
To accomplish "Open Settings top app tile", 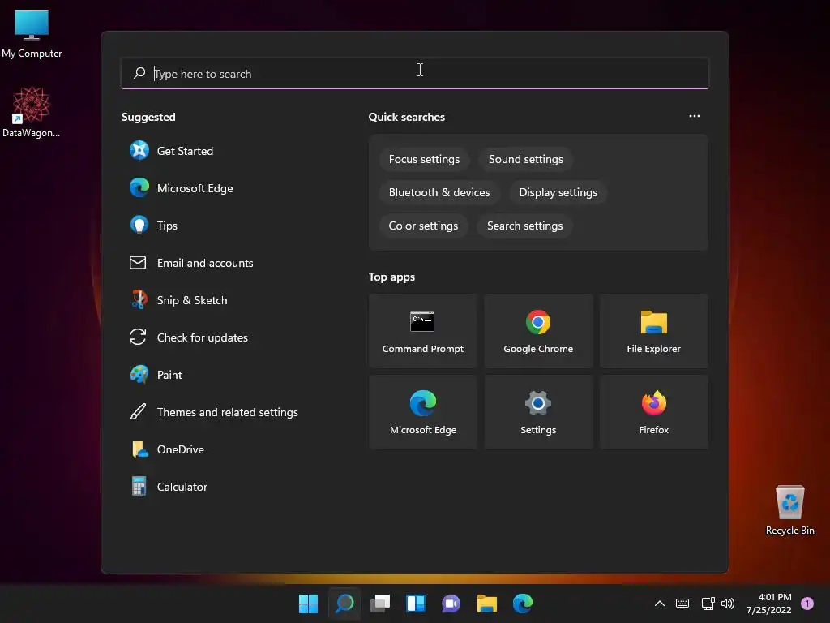I will (538, 412).
